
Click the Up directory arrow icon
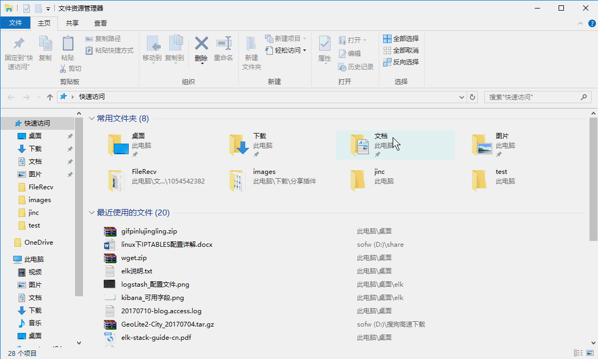click(50, 97)
